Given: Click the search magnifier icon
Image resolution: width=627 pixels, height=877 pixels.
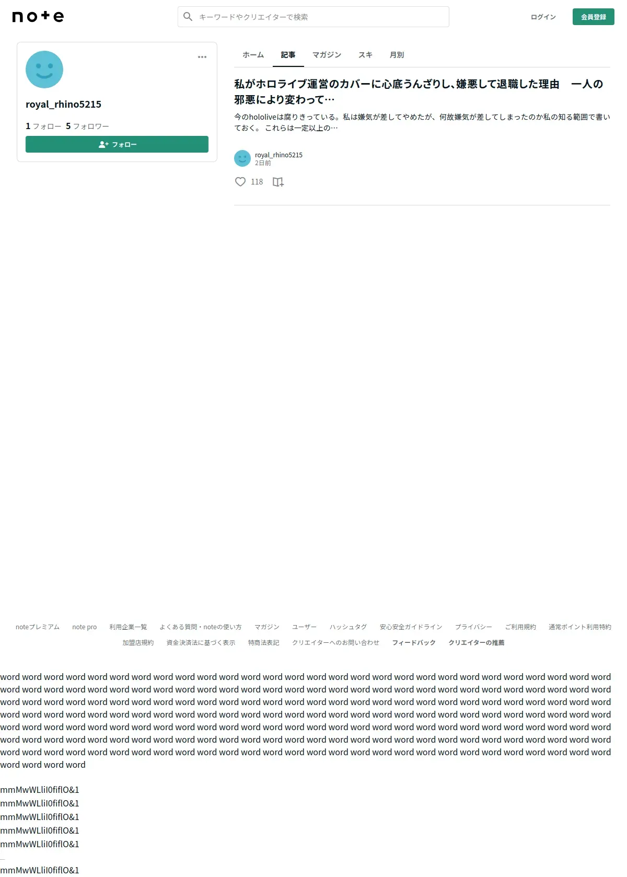Looking at the screenshot, I should pyautogui.click(x=188, y=17).
